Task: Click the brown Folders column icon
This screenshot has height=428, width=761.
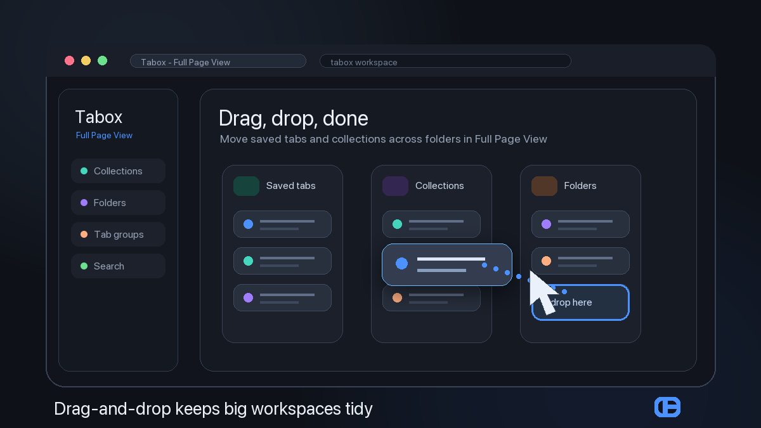Action: click(x=544, y=186)
